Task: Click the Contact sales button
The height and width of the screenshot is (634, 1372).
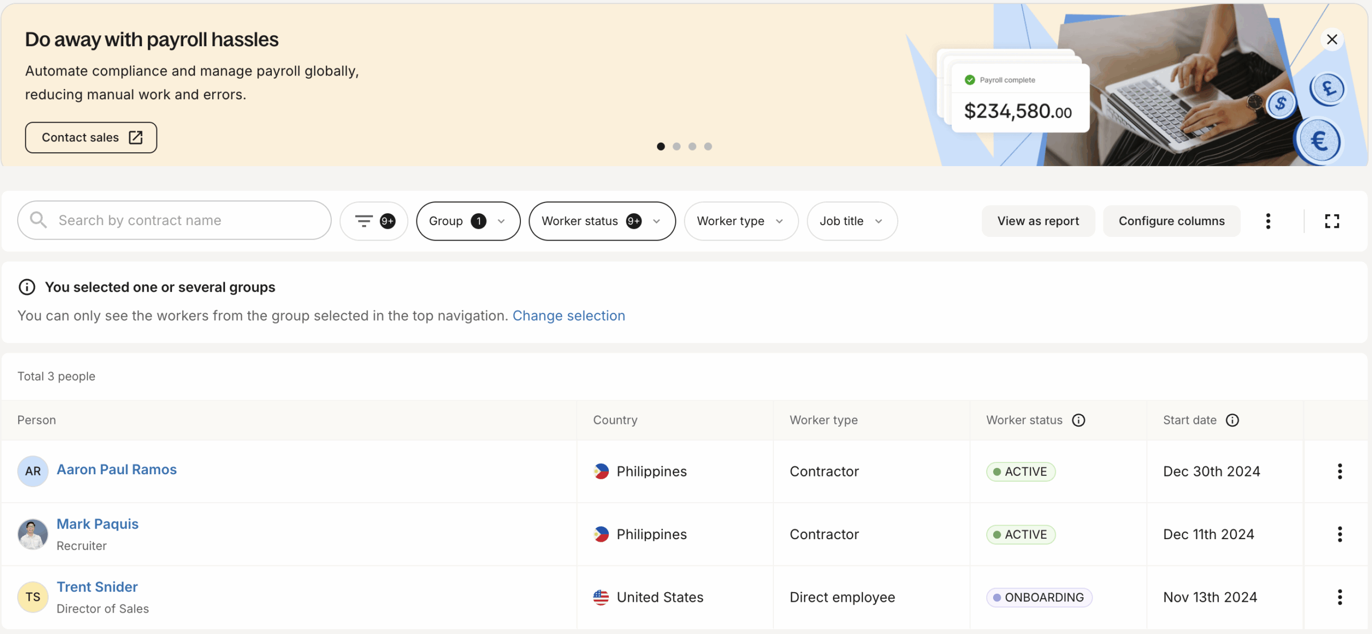Action: pos(91,138)
